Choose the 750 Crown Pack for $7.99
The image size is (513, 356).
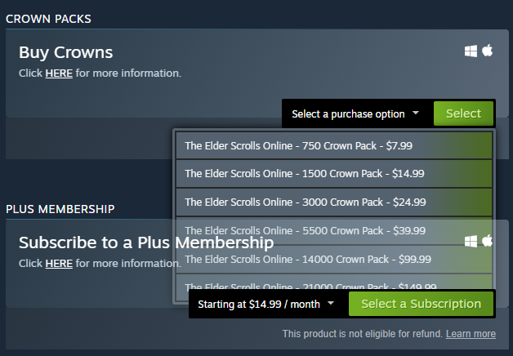(334, 146)
